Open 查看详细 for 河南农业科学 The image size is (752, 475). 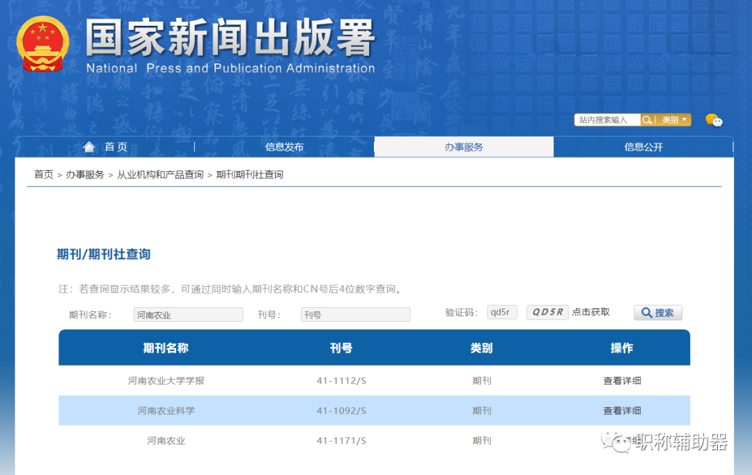tap(622, 410)
